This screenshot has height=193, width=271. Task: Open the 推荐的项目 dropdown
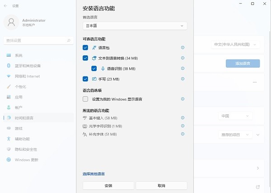[x=235, y=135]
